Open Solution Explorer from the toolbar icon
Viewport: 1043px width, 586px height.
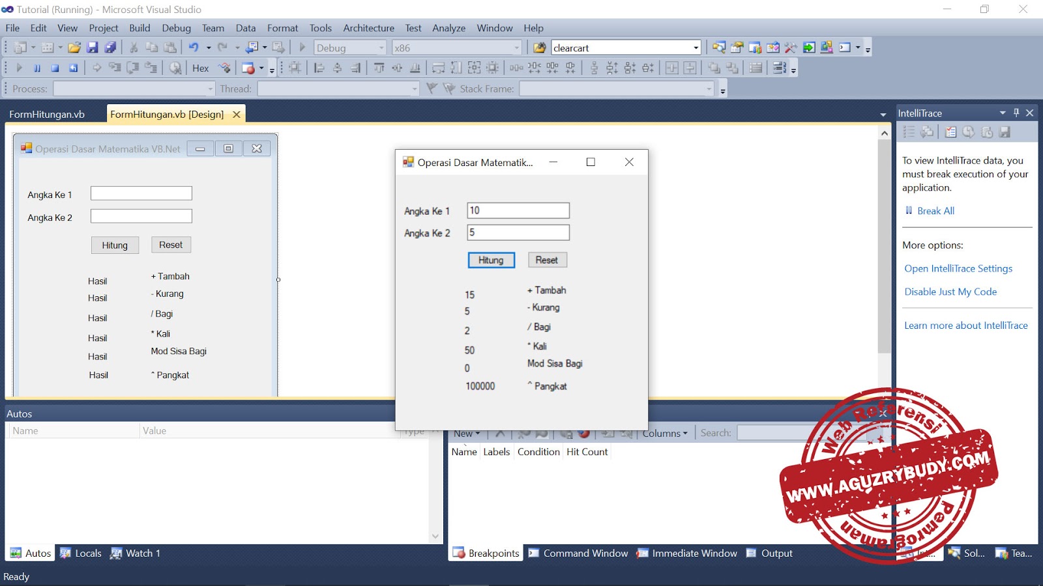[x=719, y=48]
